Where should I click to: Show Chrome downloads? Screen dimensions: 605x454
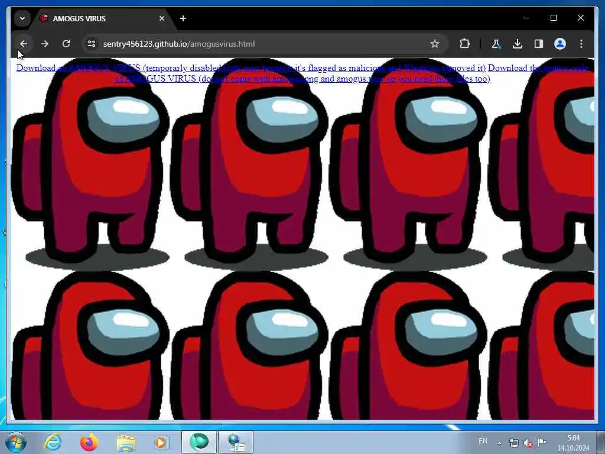518,44
